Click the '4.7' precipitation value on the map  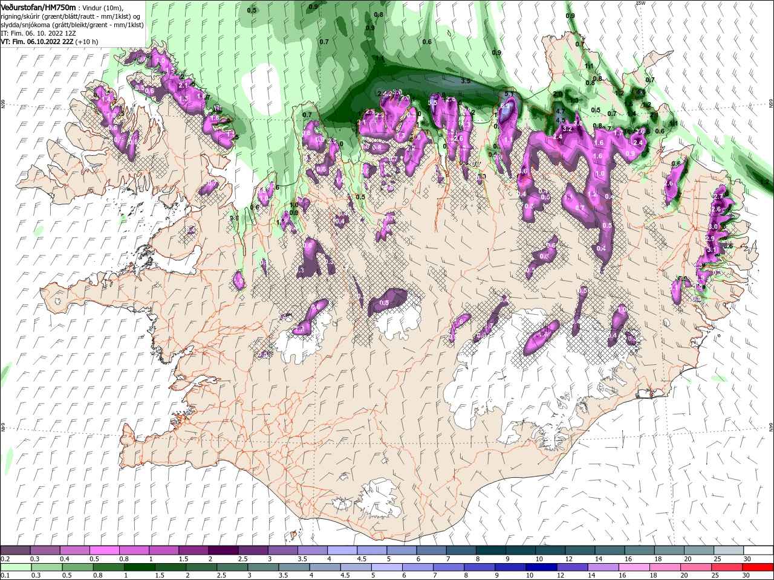[x=560, y=111]
